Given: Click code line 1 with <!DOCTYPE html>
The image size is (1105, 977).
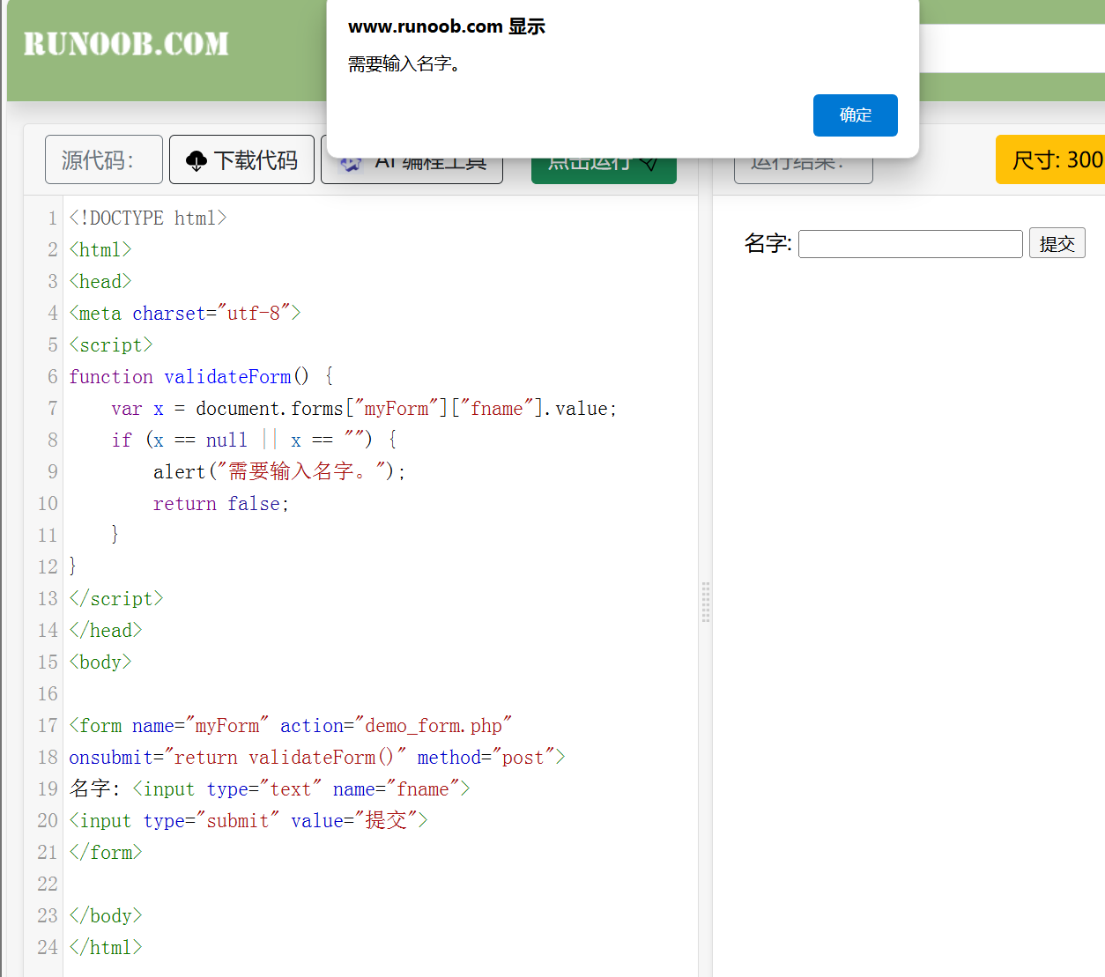Looking at the screenshot, I should tap(148, 218).
